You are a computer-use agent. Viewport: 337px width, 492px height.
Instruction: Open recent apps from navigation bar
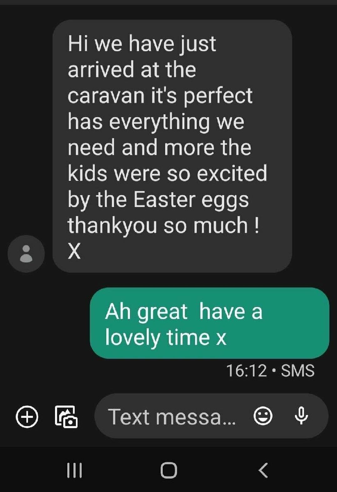74,470
